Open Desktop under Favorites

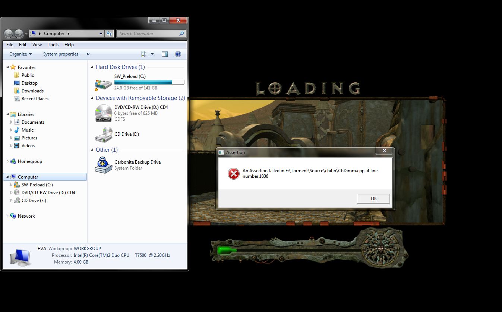29,83
